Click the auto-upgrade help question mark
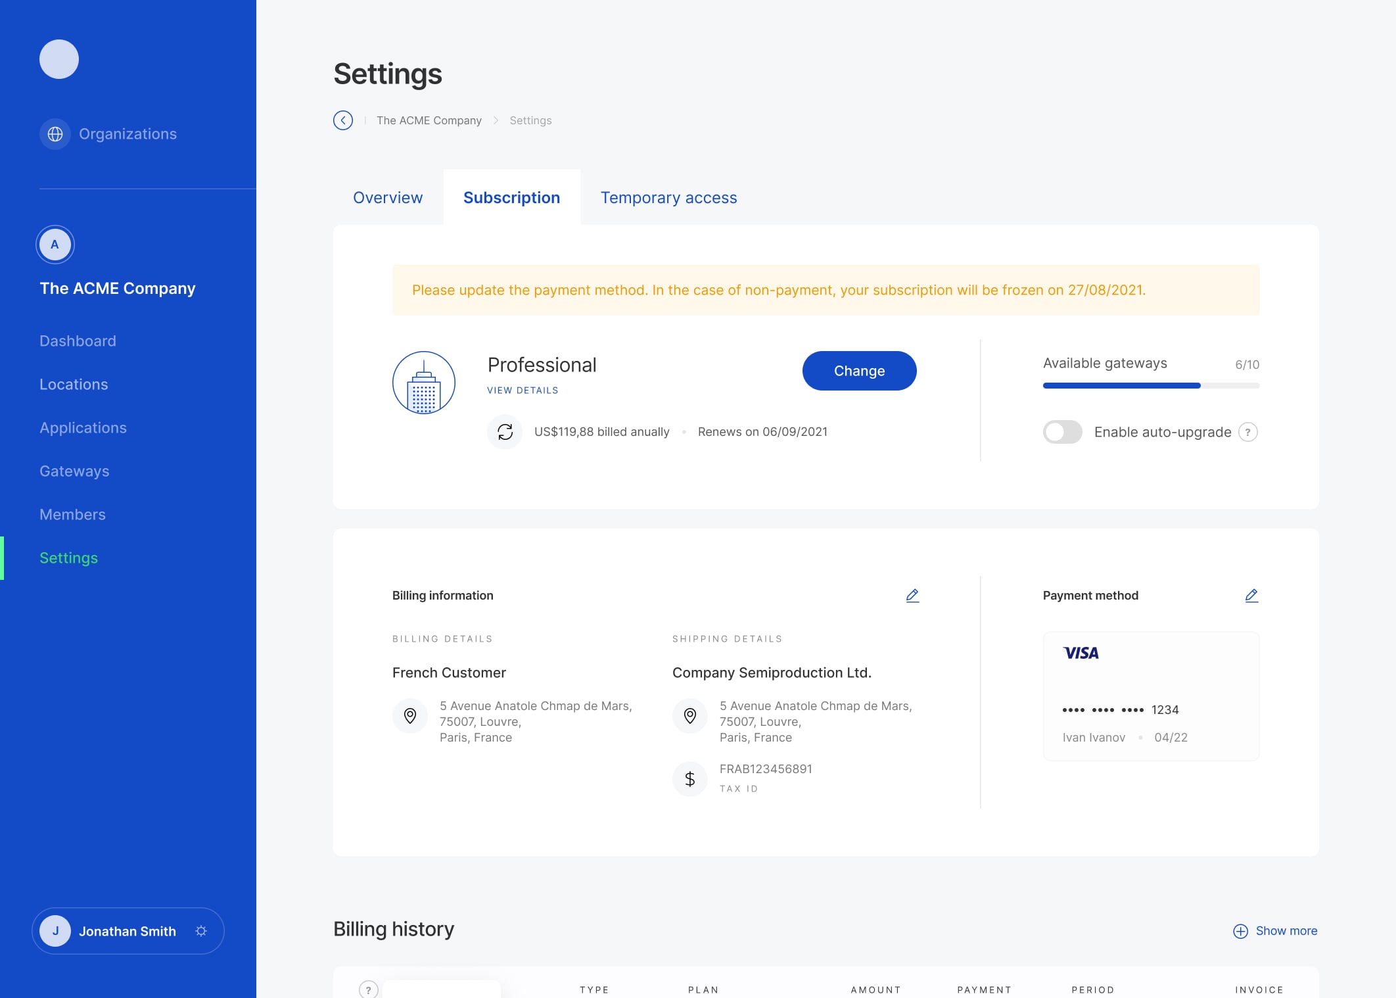1396x998 pixels. pos(1247,432)
